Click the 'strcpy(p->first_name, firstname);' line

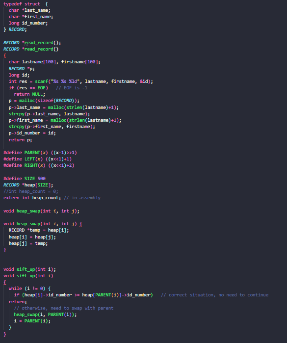point(52,127)
